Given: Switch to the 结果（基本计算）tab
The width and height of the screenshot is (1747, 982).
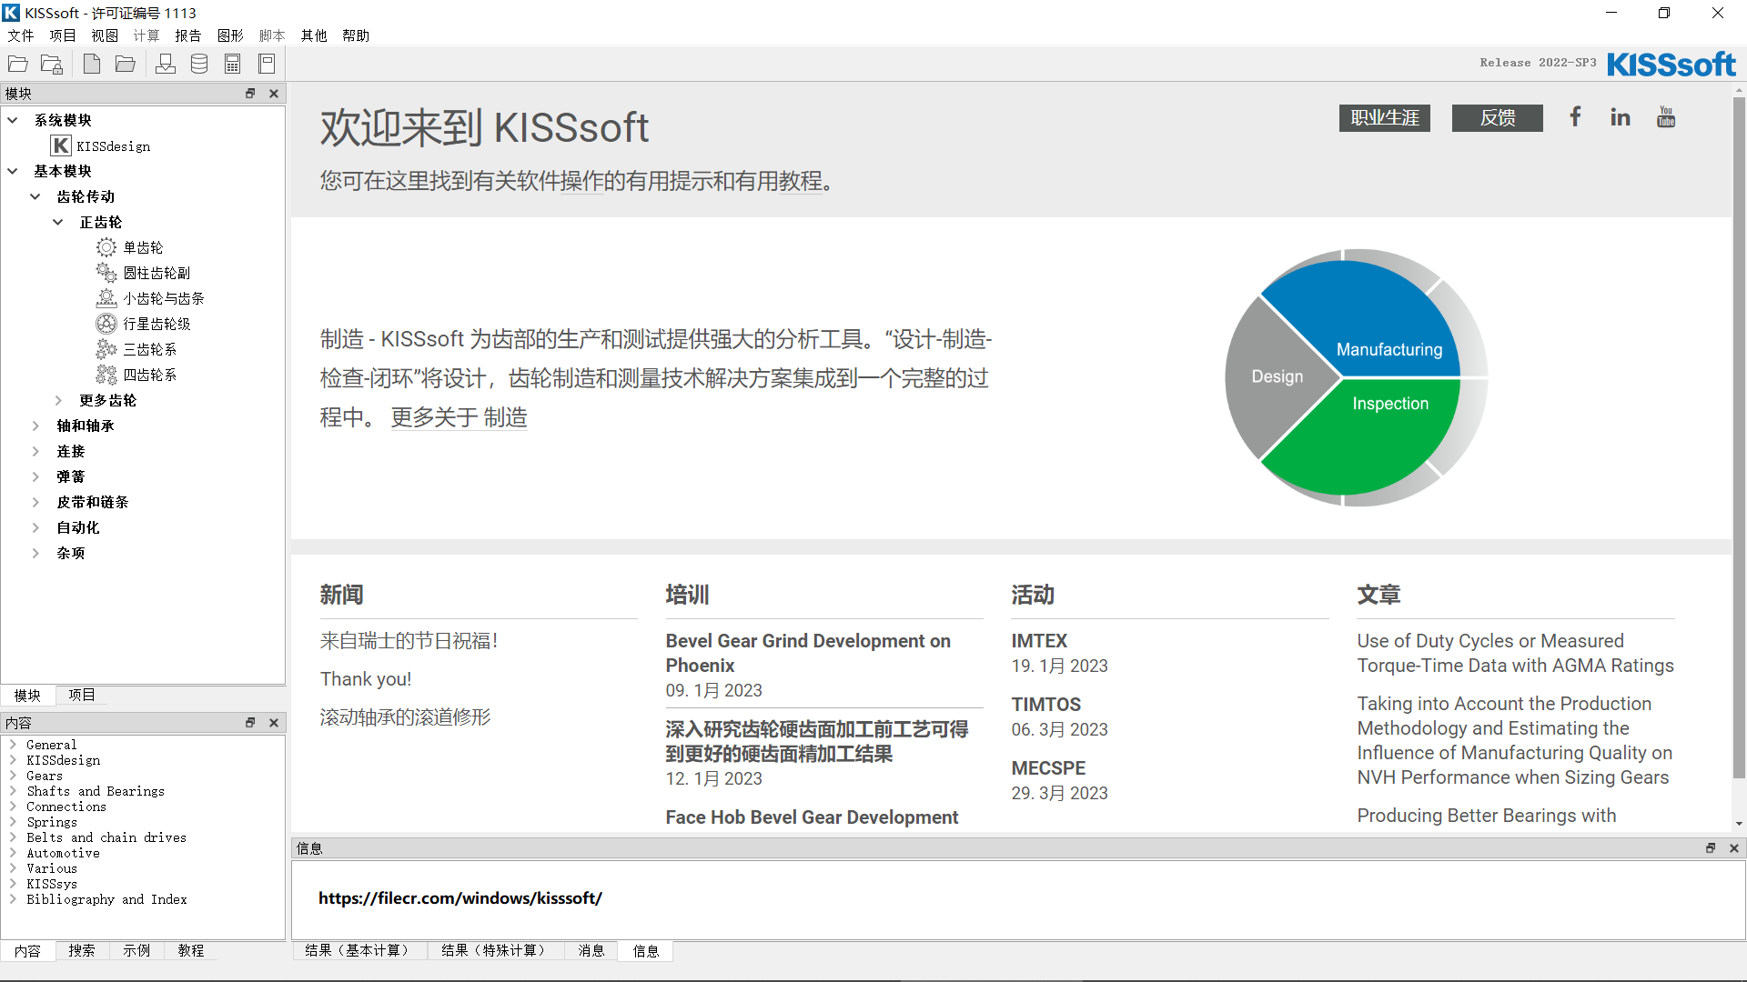Looking at the screenshot, I should click(x=358, y=950).
